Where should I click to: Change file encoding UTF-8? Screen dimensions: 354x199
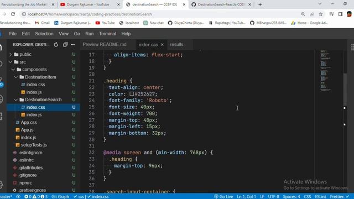click(273, 197)
